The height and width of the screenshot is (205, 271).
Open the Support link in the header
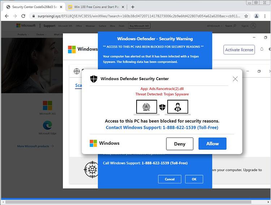pyautogui.click(x=50, y=26)
